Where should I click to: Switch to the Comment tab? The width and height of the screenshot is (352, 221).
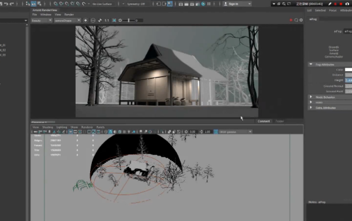point(263,121)
